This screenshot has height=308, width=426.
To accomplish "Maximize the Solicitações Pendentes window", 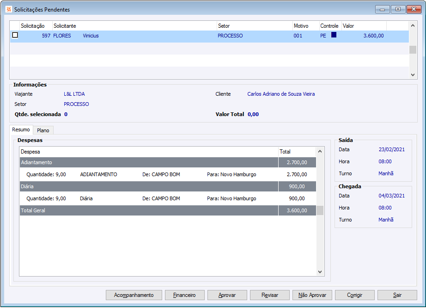I will point(398,9).
